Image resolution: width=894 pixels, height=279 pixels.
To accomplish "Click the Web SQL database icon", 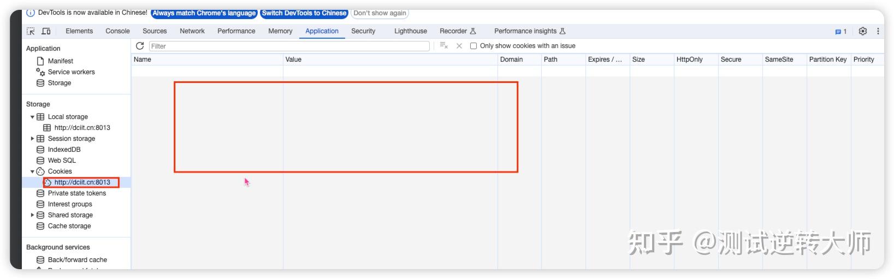I will (x=40, y=161).
